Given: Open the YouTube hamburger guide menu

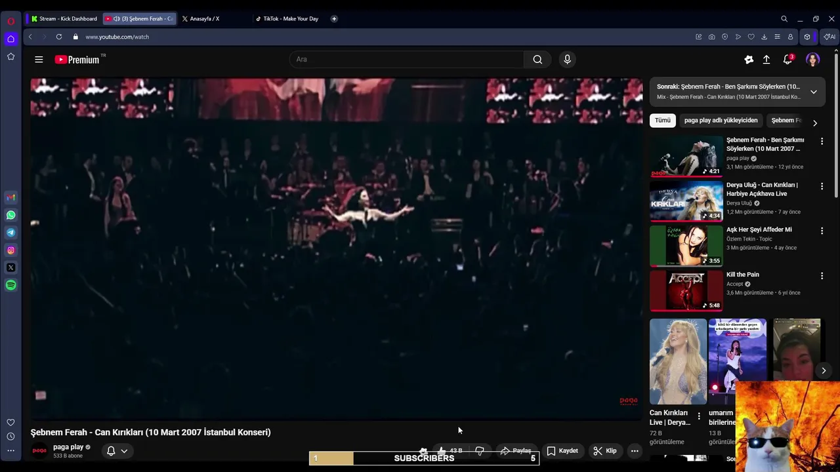Looking at the screenshot, I should [39, 60].
